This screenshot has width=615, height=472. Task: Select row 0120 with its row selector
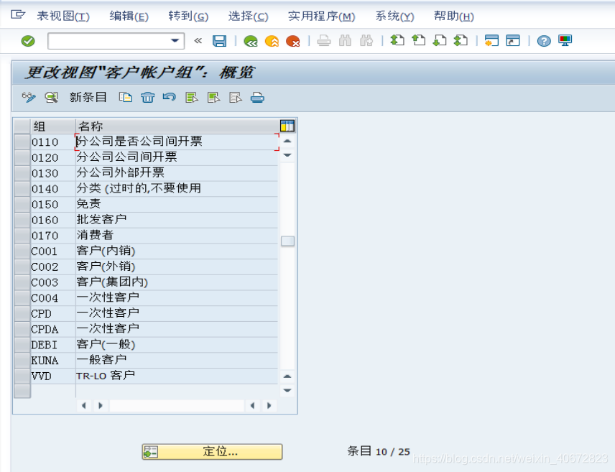coord(22,157)
